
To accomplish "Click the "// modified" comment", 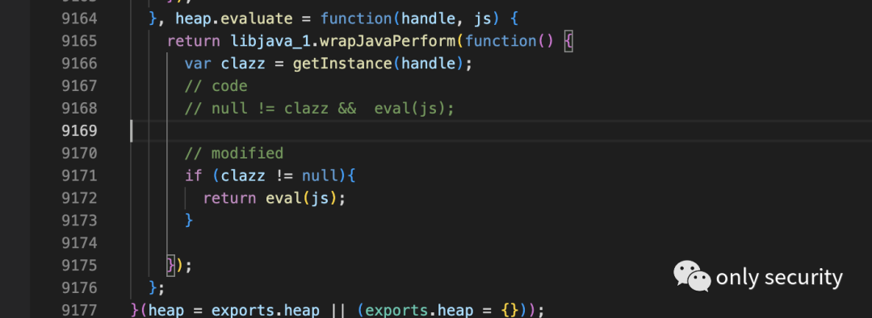I will point(234,153).
